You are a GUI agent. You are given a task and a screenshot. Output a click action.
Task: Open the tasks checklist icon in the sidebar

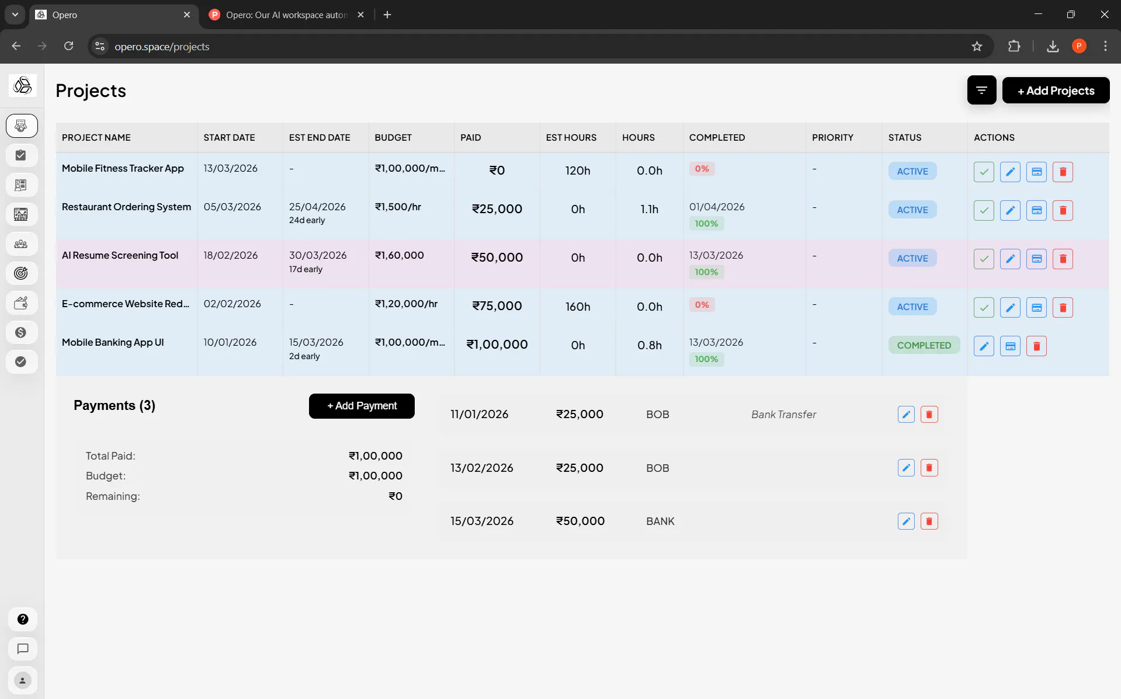click(22, 155)
